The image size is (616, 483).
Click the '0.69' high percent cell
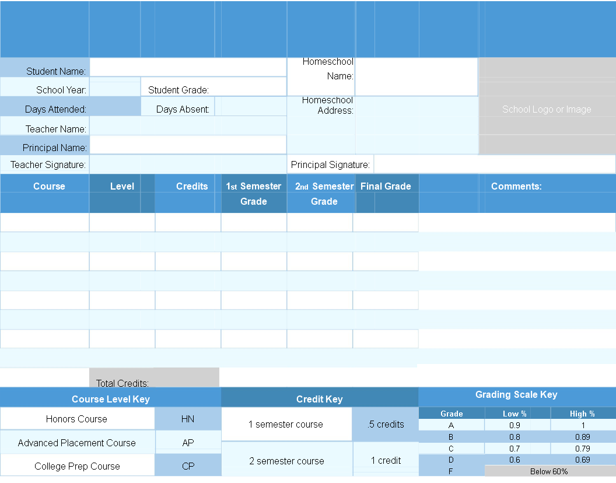pos(583,460)
